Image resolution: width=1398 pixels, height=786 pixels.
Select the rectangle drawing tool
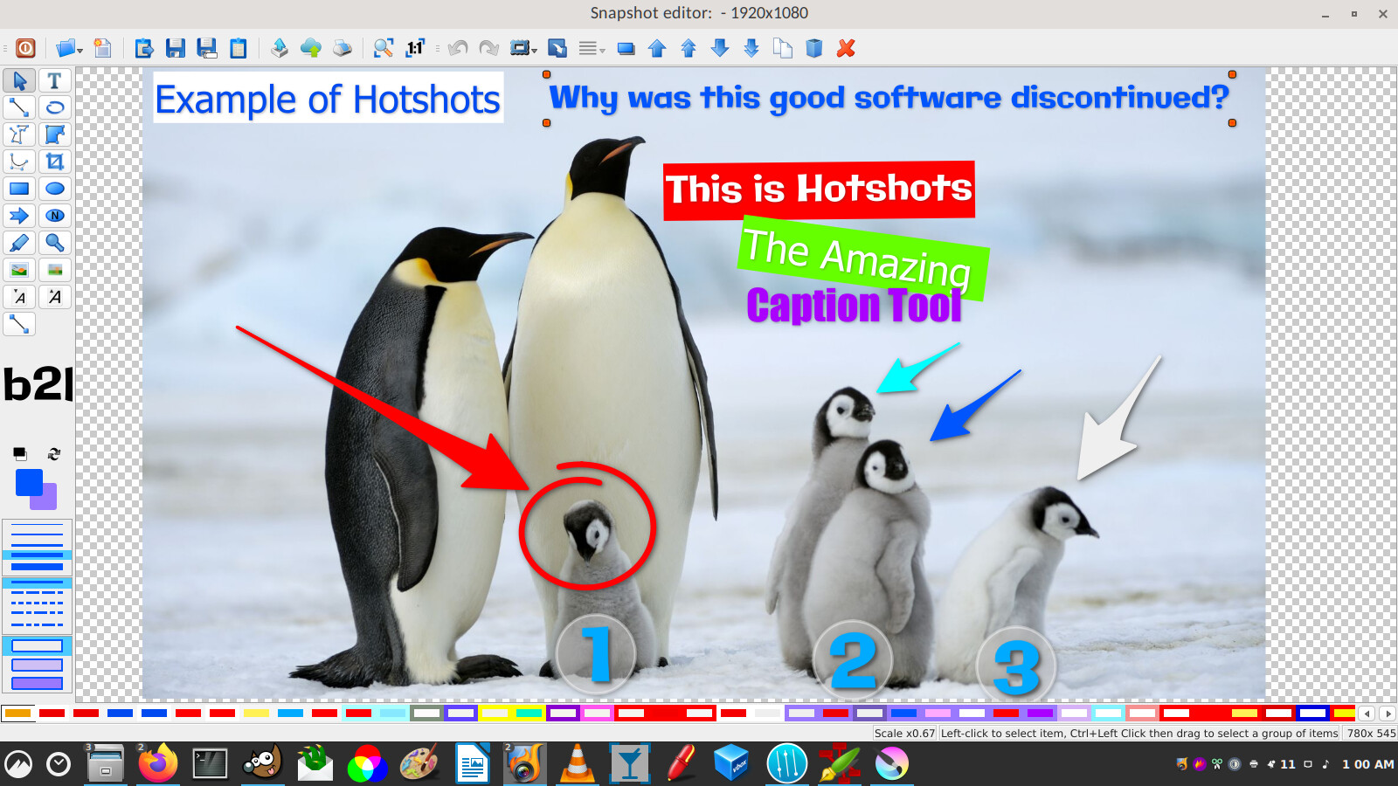tap(19, 188)
